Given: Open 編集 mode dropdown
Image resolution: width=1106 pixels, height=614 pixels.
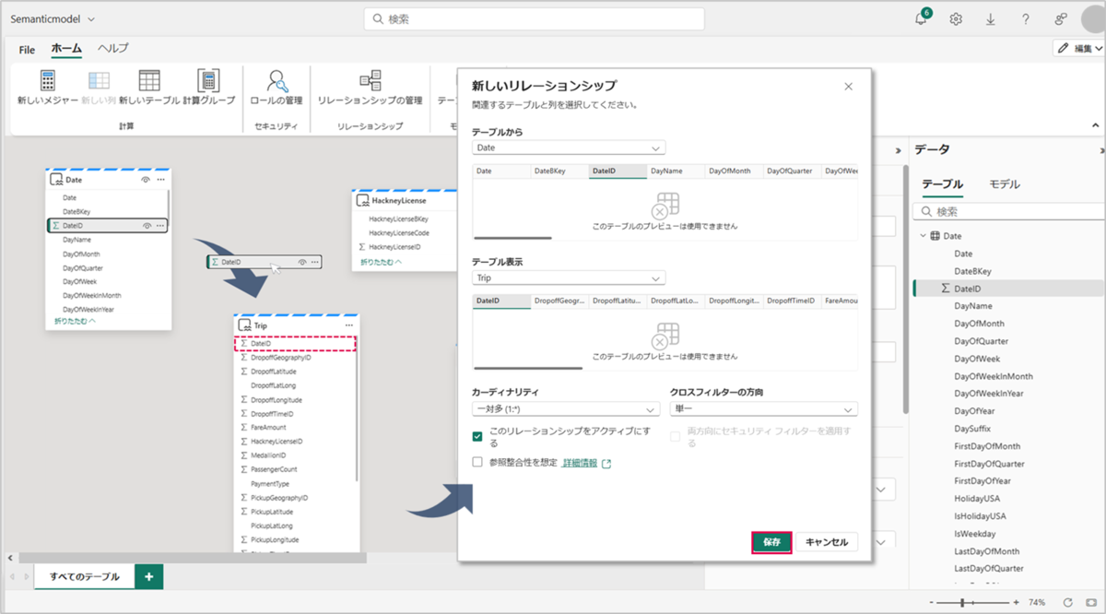Looking at the screenshot, I should 1079,48.
